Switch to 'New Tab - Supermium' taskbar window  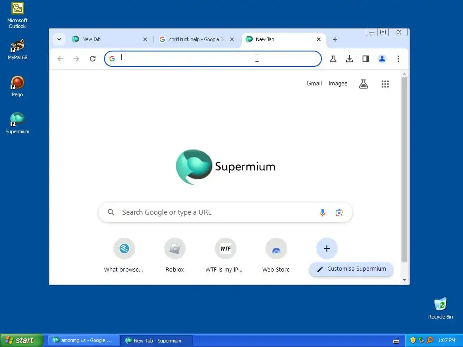click(156, 341)
